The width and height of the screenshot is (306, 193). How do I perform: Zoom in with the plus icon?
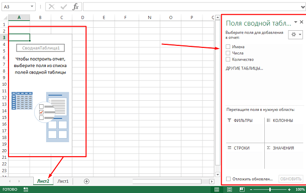pyautogui.click(x=289, y=189)
